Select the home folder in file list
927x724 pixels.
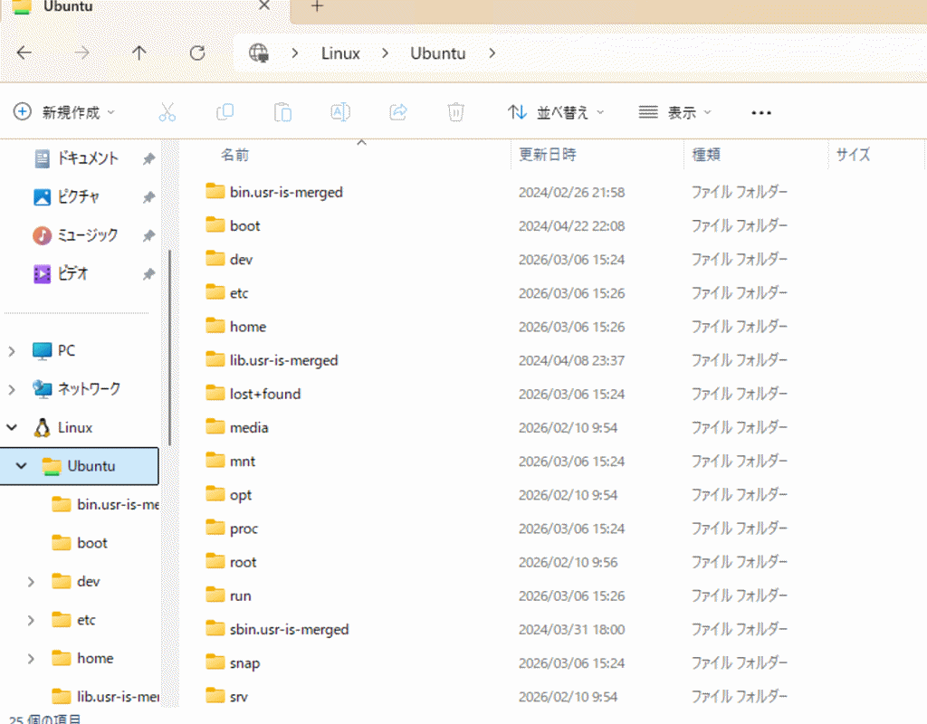click(x=247, y=327)
